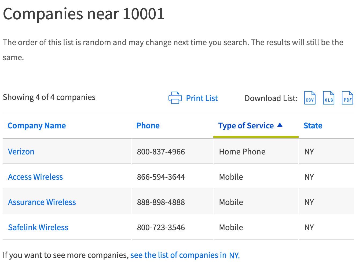This screenshot has width=359, height=267.
Task: Open the Verizon company link
Action: click(21, 151)
